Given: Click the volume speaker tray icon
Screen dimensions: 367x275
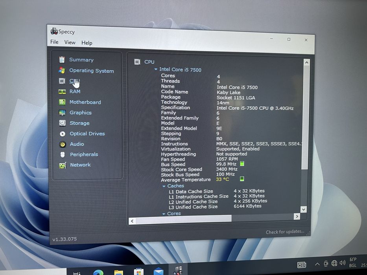Looking at the screenshot, I should [343, 263].
